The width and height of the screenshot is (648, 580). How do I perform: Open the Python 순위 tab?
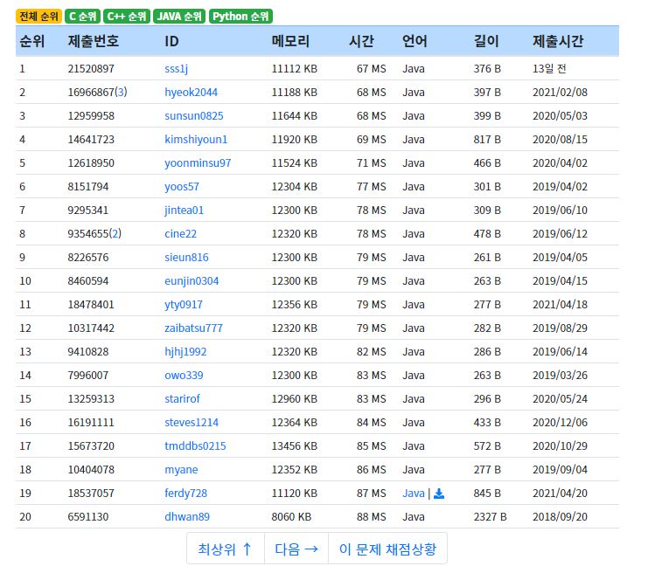pos(240,17)
